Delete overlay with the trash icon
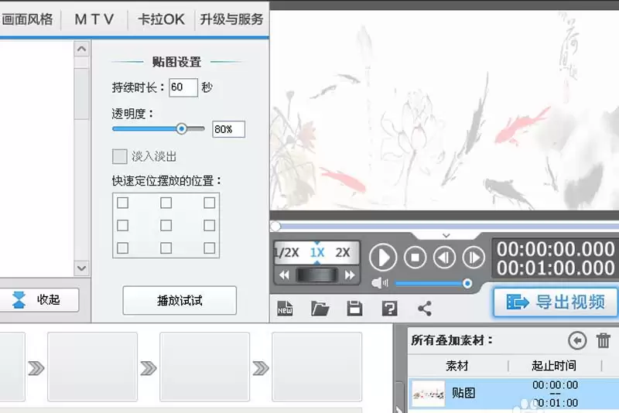The width and height of the screenshot is (619, 413). [604, 340]
